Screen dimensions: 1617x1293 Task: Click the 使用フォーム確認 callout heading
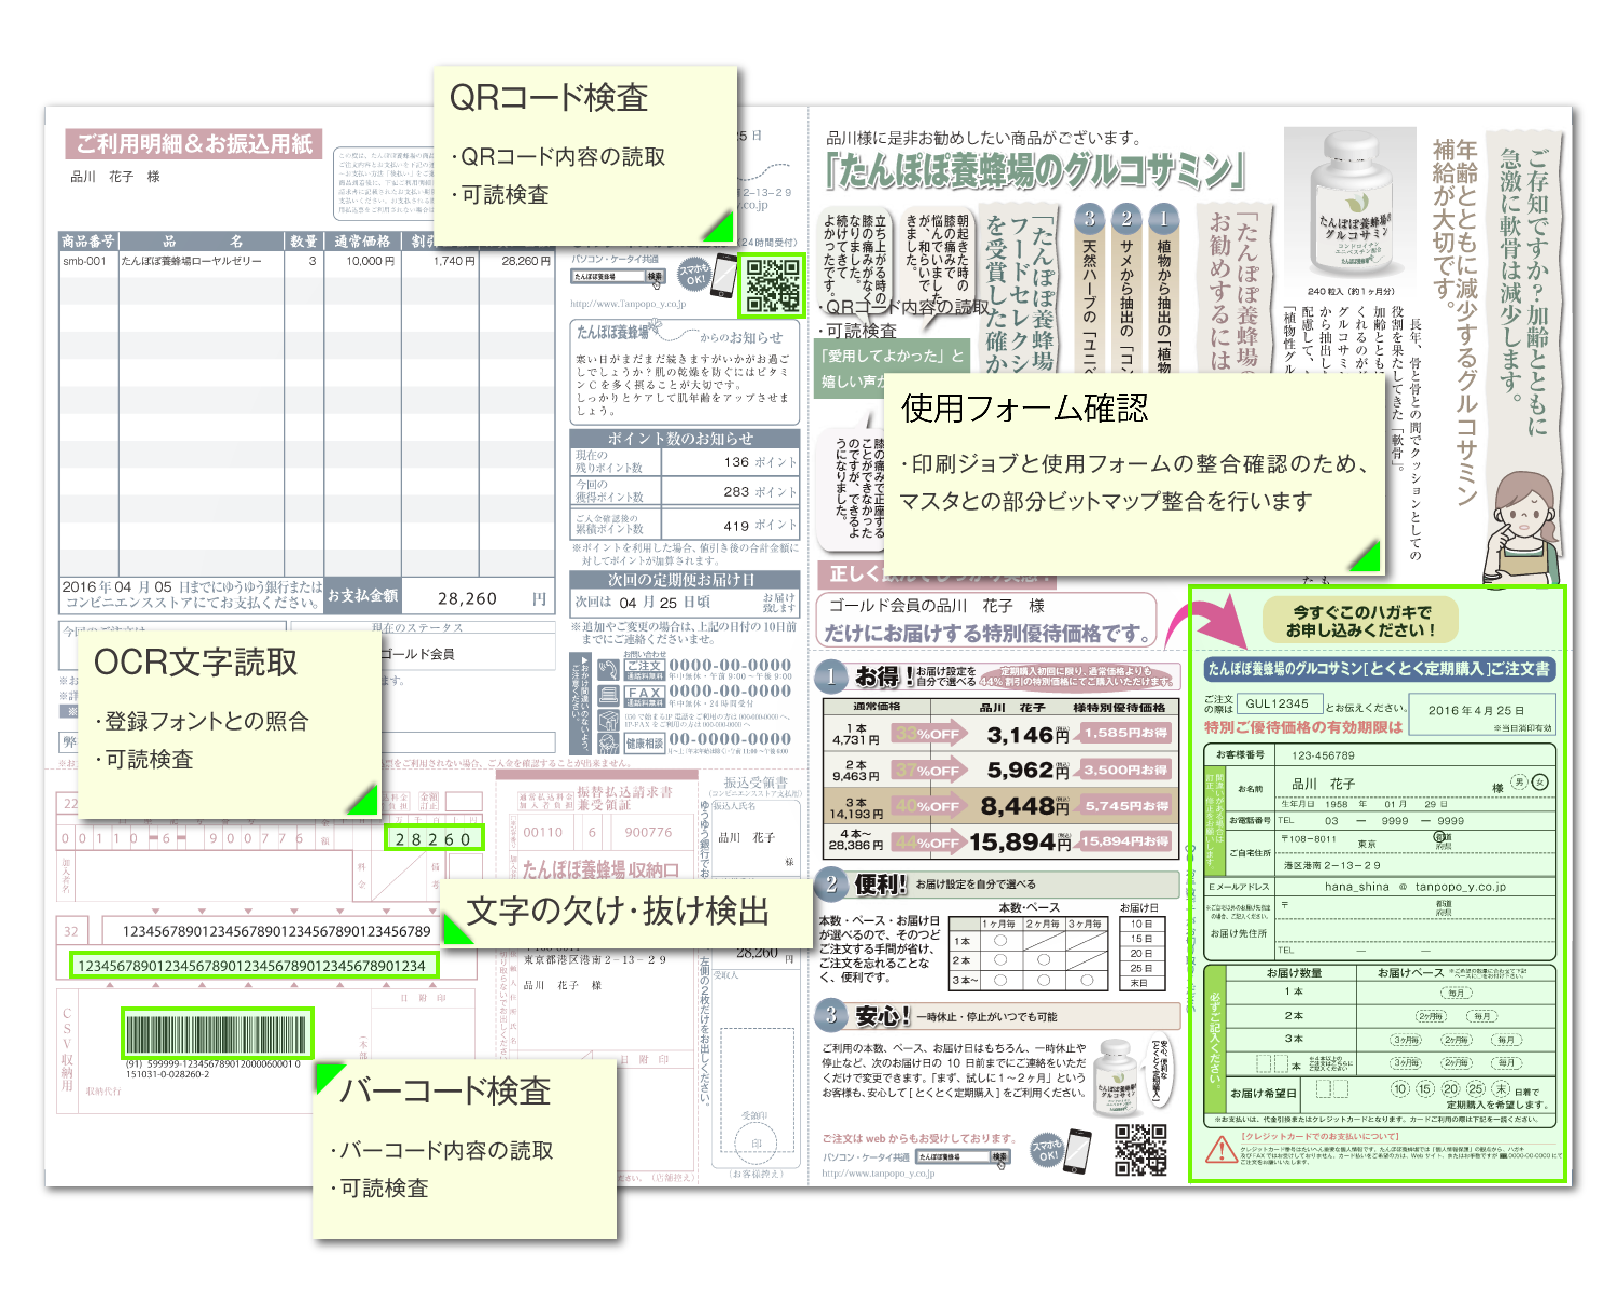coord(1023,408)
